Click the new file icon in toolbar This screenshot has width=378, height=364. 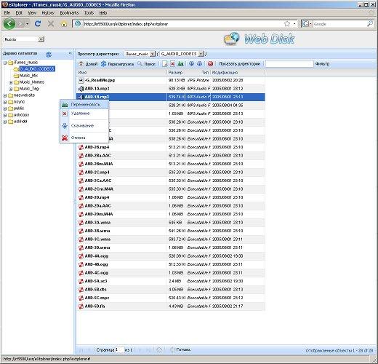point(165,64)
